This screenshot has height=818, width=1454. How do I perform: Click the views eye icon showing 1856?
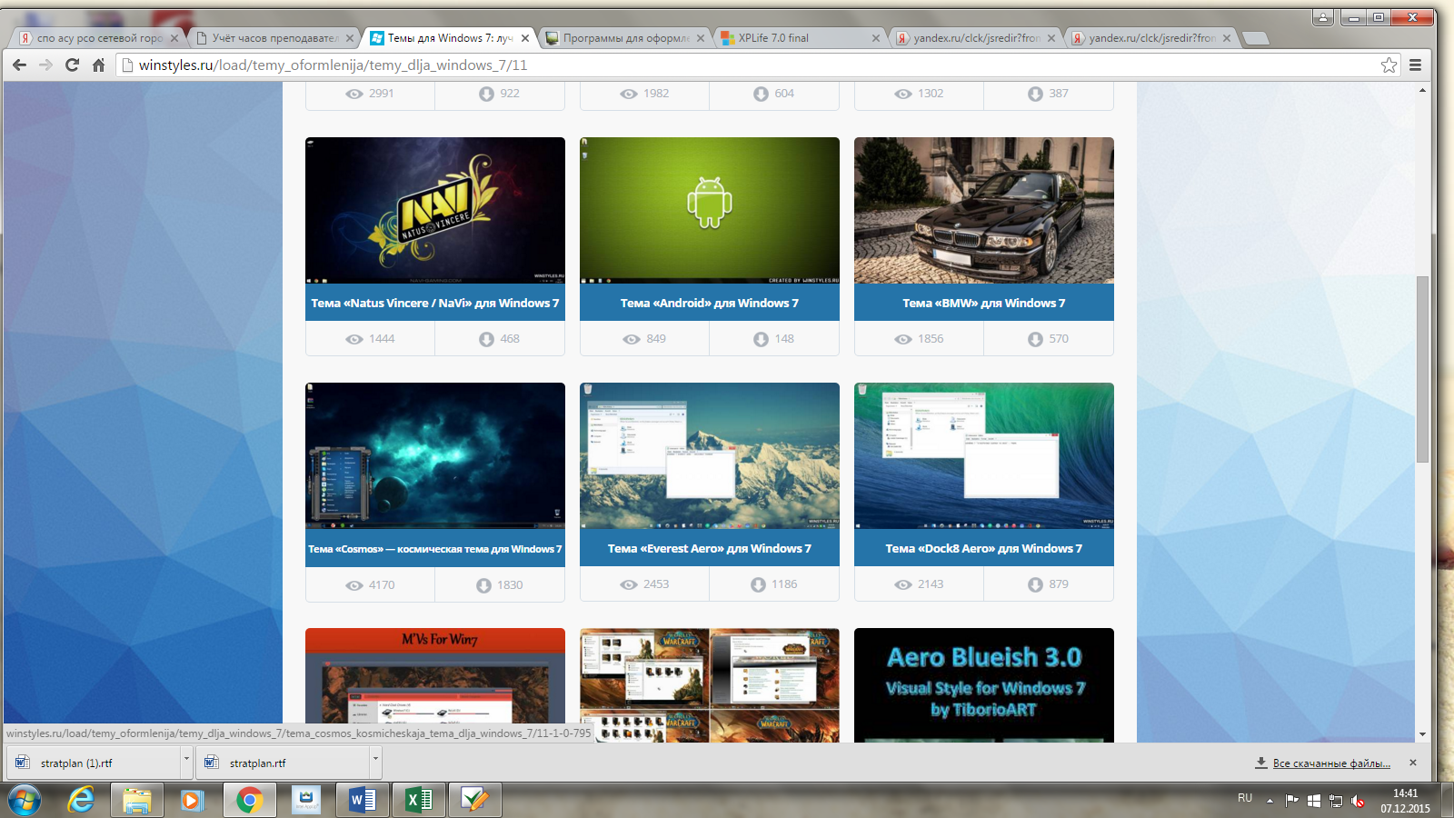pyautogui.click(x=903, y=339)
